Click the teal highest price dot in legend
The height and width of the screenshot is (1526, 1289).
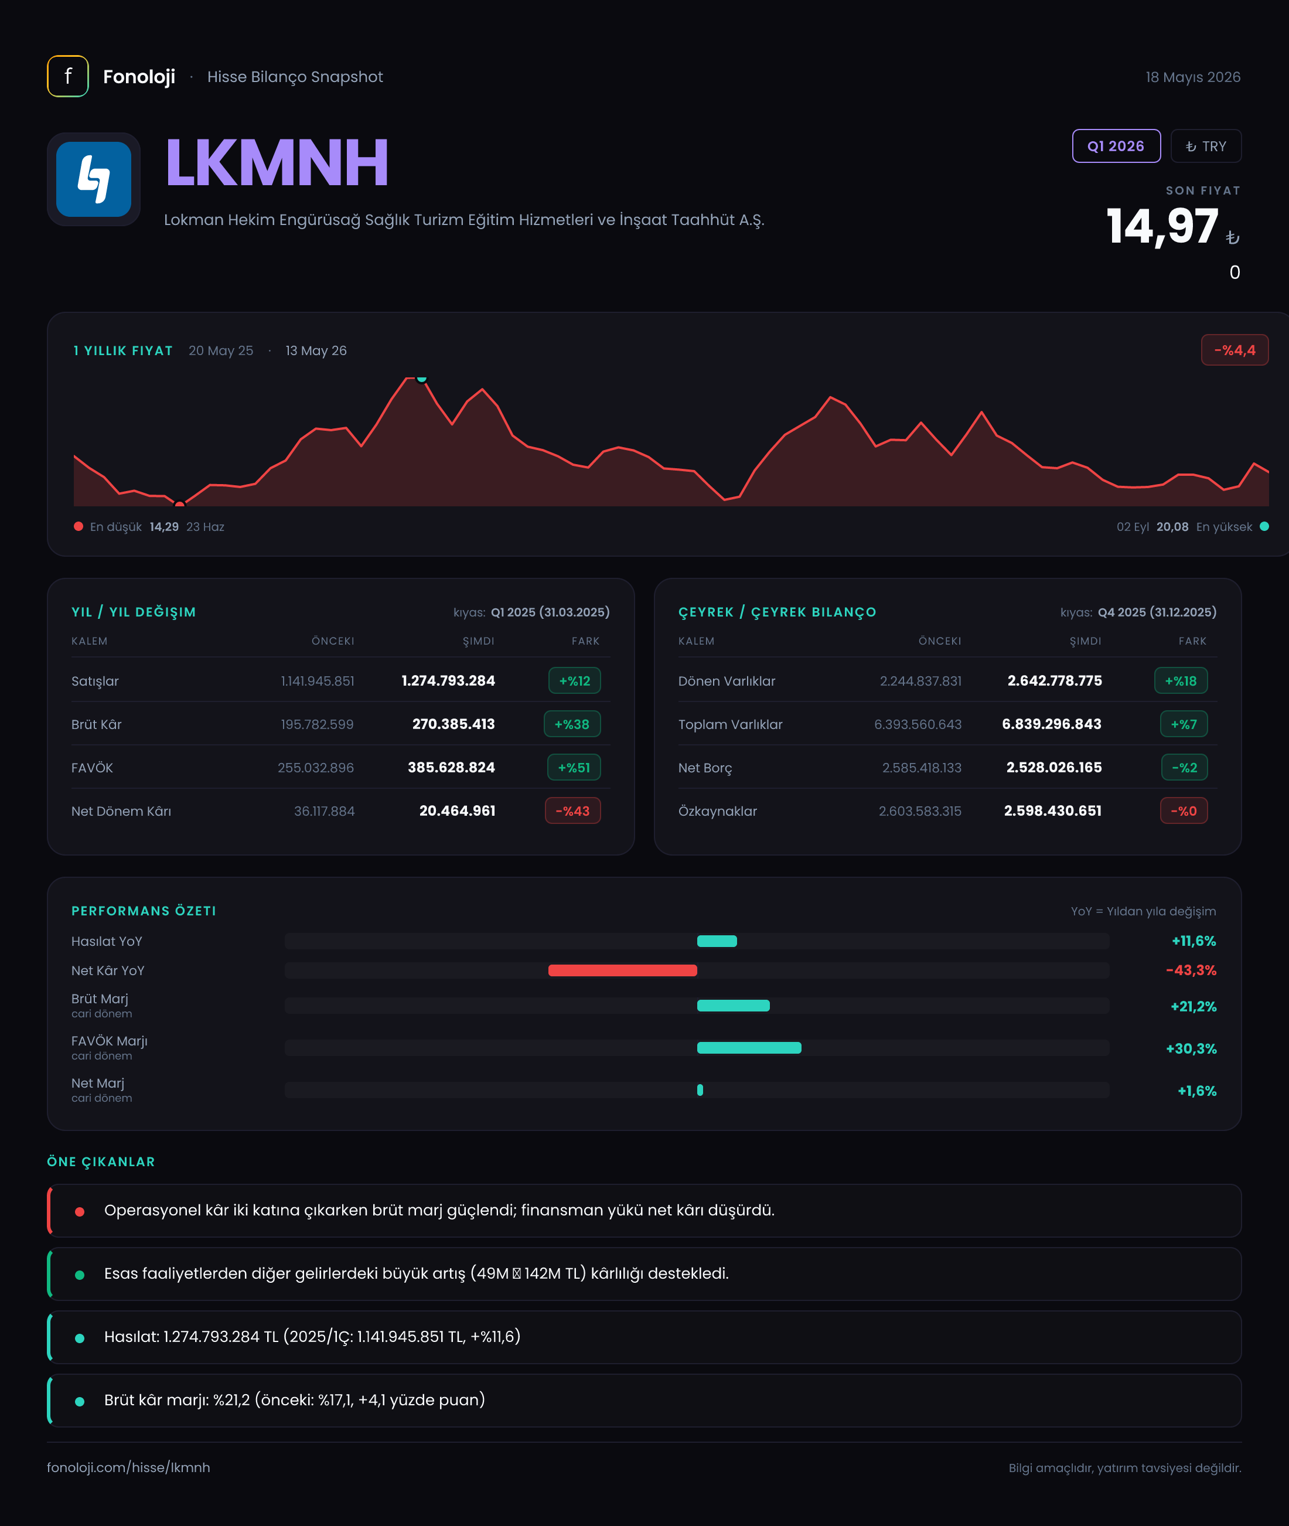[1264, 526]
